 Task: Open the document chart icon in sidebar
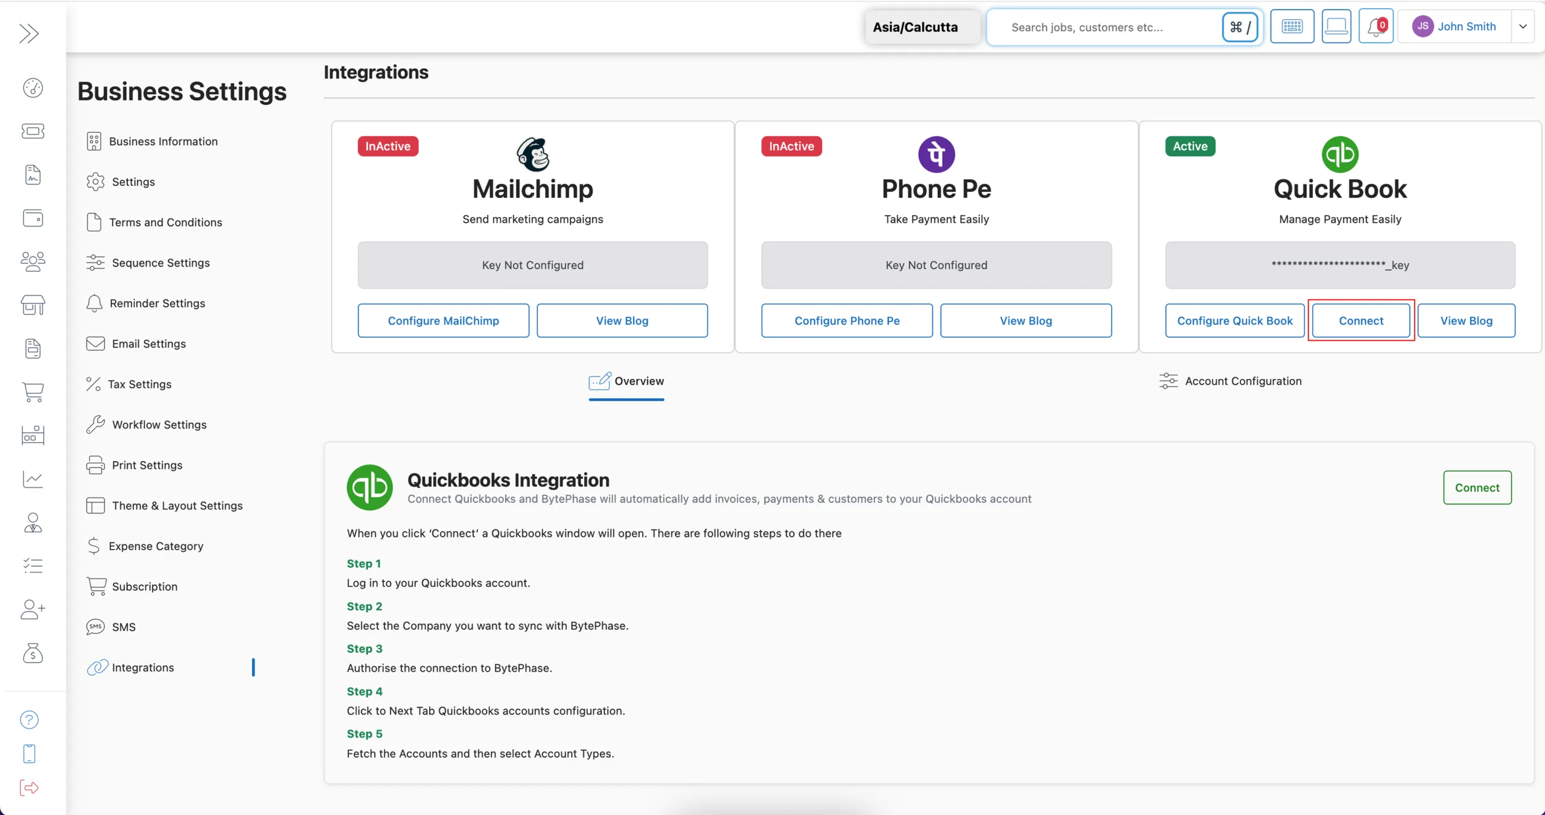33,175
